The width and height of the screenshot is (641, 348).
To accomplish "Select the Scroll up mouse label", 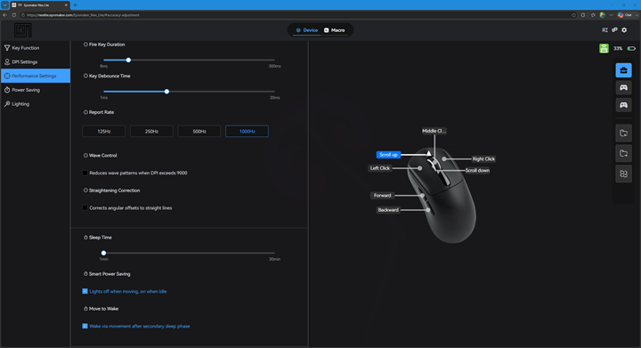I will (388, 155).
